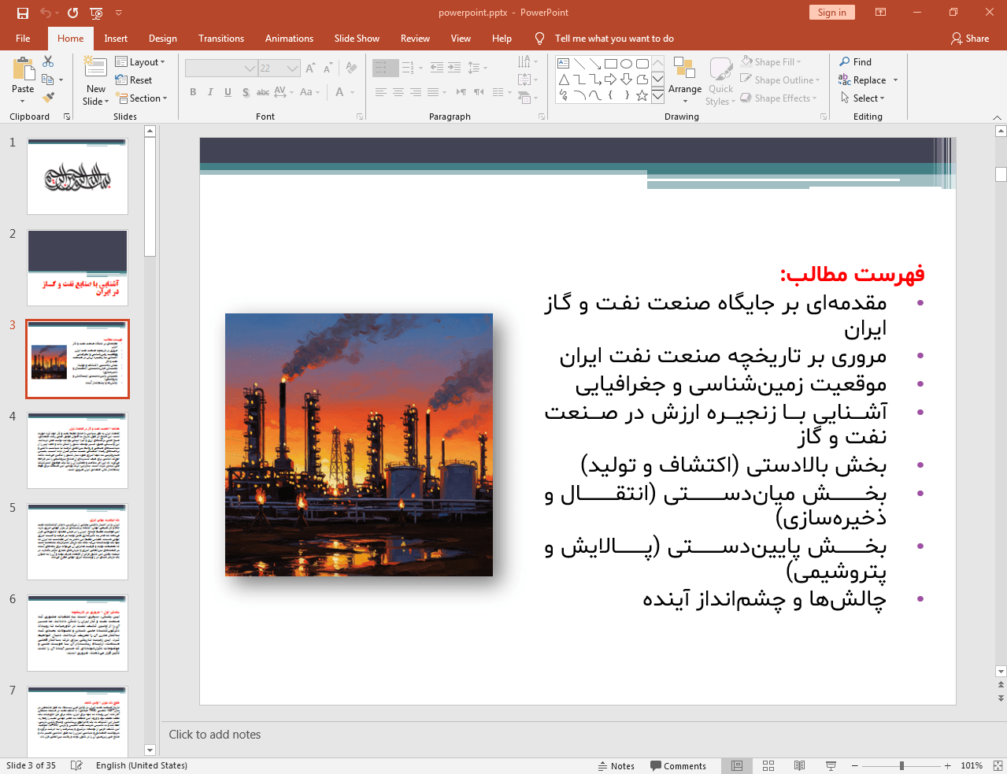Toggle the Notes pane
1007x774 pixels.
(616, 765)
